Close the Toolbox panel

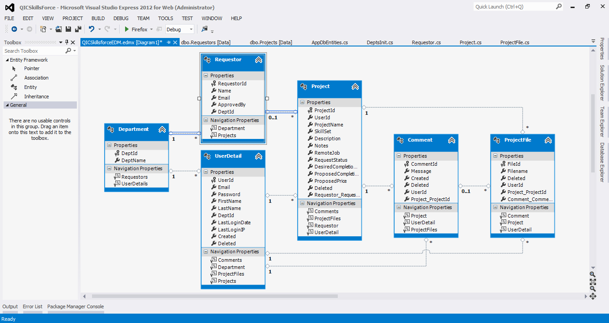[73, 42]
